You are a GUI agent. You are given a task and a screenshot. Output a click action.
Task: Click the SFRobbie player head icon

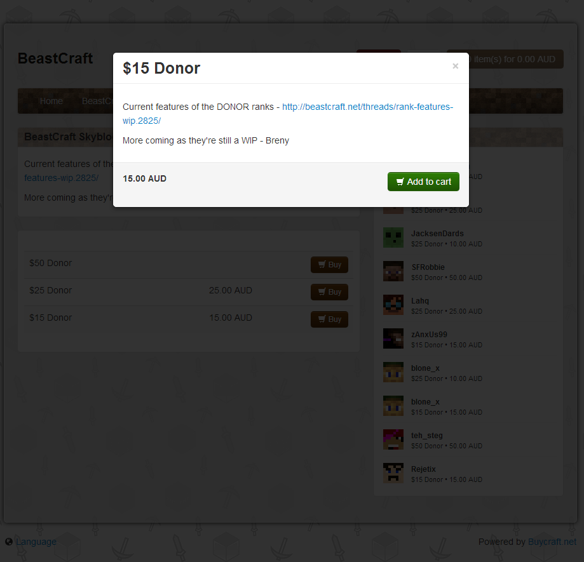[x=393, y=271]
